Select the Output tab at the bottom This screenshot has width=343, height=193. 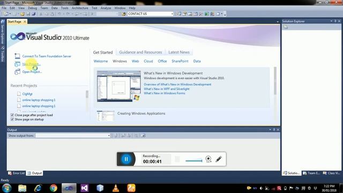point(34,173)
